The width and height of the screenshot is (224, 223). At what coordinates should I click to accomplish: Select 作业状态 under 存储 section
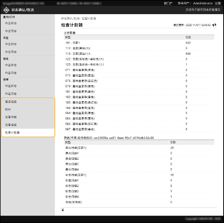coord(10,86)
